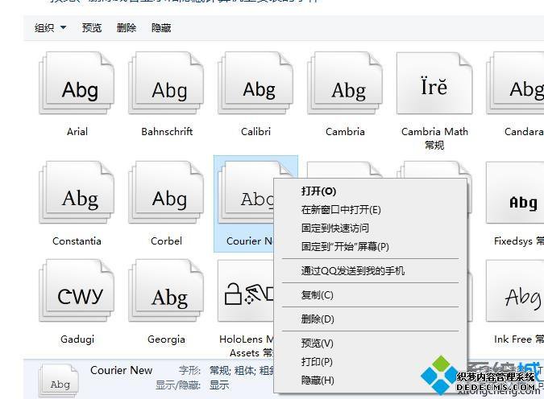Select the Gadugi font icon
Screen dimensions: 544x399
coord(77,290)
